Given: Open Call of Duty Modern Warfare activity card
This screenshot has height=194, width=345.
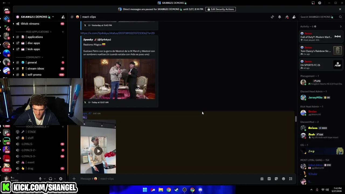Looking at the screenshot, I should point(321,37).
